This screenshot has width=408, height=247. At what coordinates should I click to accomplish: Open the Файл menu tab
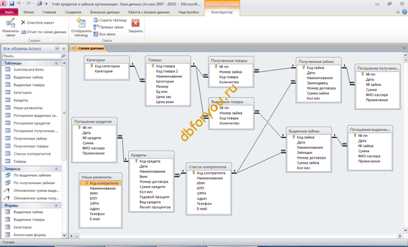click(x=9, y=12)
